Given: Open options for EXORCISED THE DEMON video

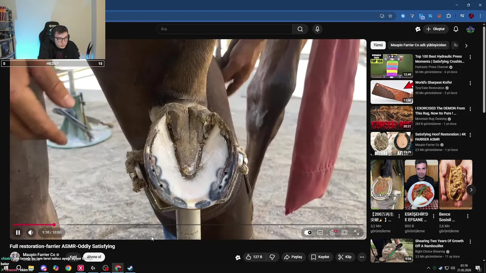Looking at the screenshot, I should [x=470, y=109].
